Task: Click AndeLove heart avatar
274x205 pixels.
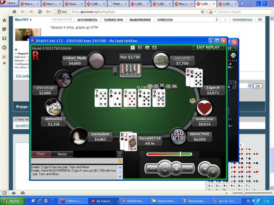Action: [x=204, y=108]
